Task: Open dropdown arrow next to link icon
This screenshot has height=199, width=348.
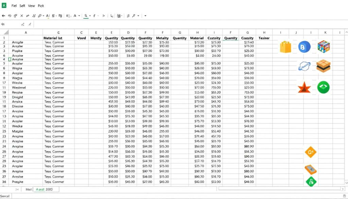Action: 43,16
